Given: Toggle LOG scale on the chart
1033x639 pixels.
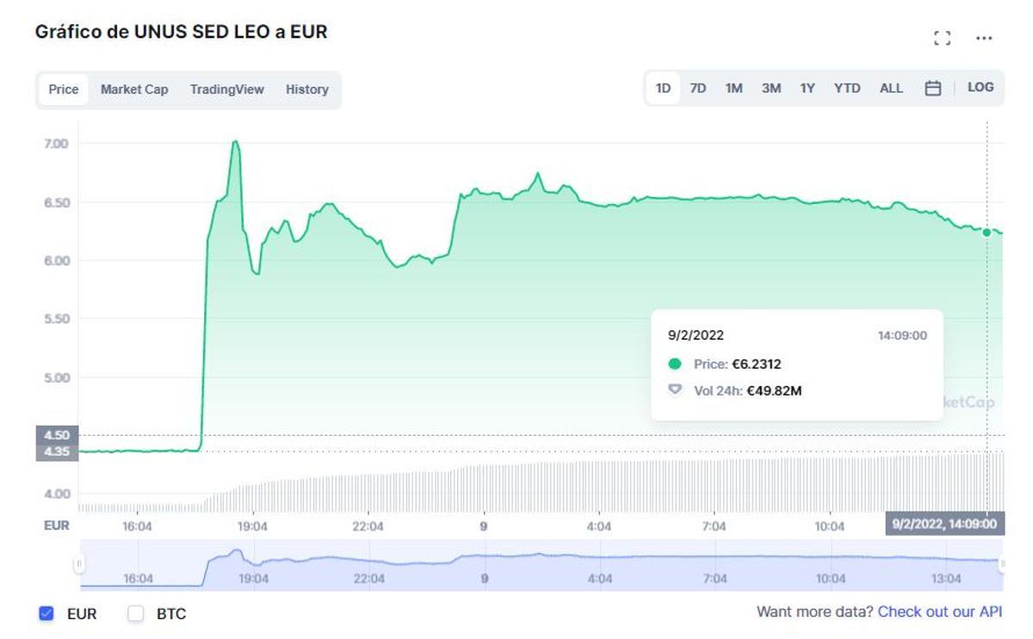Looking at the screenshot, I should tap(980, 87).
